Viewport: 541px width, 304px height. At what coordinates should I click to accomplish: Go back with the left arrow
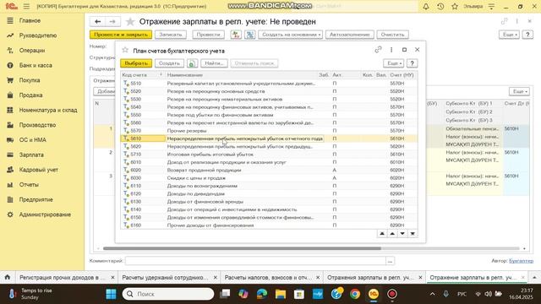coord(98,21)
